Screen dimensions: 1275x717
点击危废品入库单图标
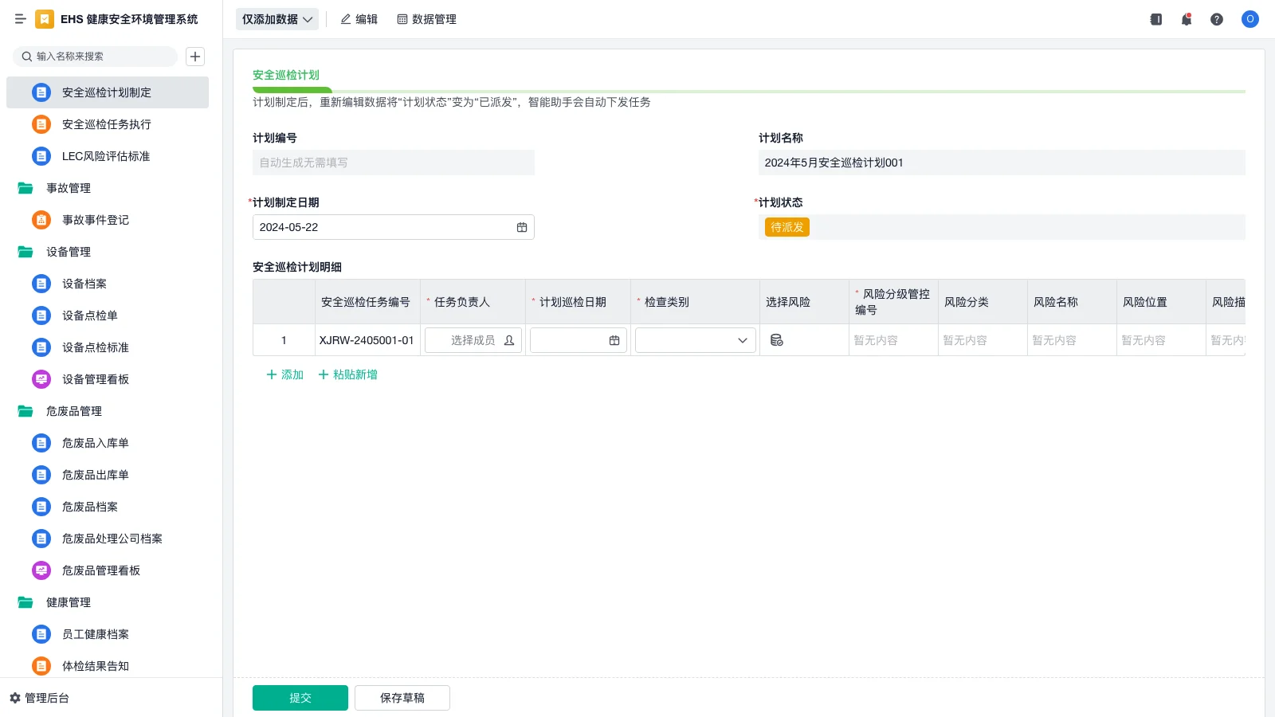pos(41,443)
